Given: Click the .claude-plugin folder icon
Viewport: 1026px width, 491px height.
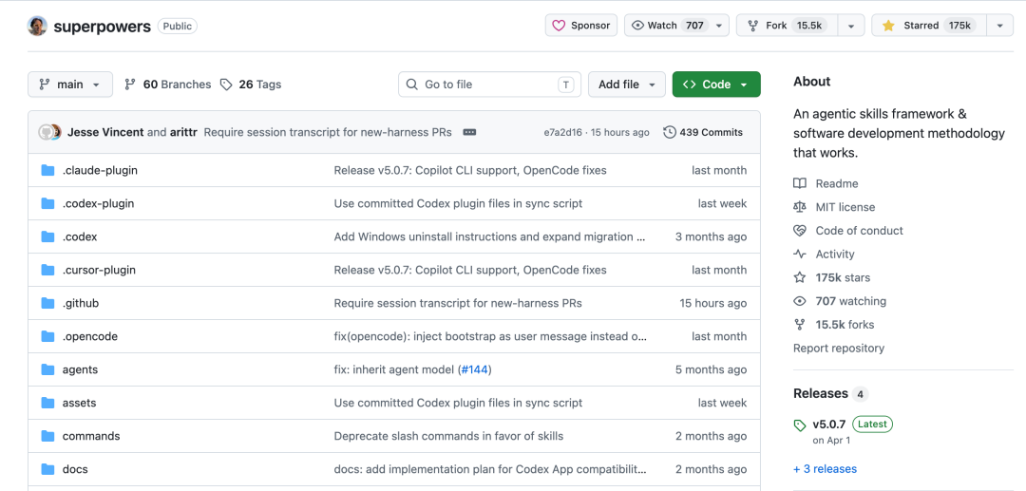Looking at the screenshot, I should coord(47,170).
